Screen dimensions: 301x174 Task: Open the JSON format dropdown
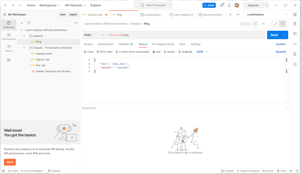pyautogui.click(x=202, y=52)
